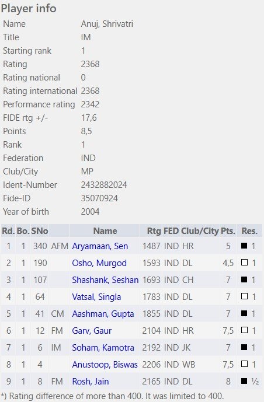This screenshot has height=402, width=264.
Task: Click the Name column header
Action: pos(105,231)
